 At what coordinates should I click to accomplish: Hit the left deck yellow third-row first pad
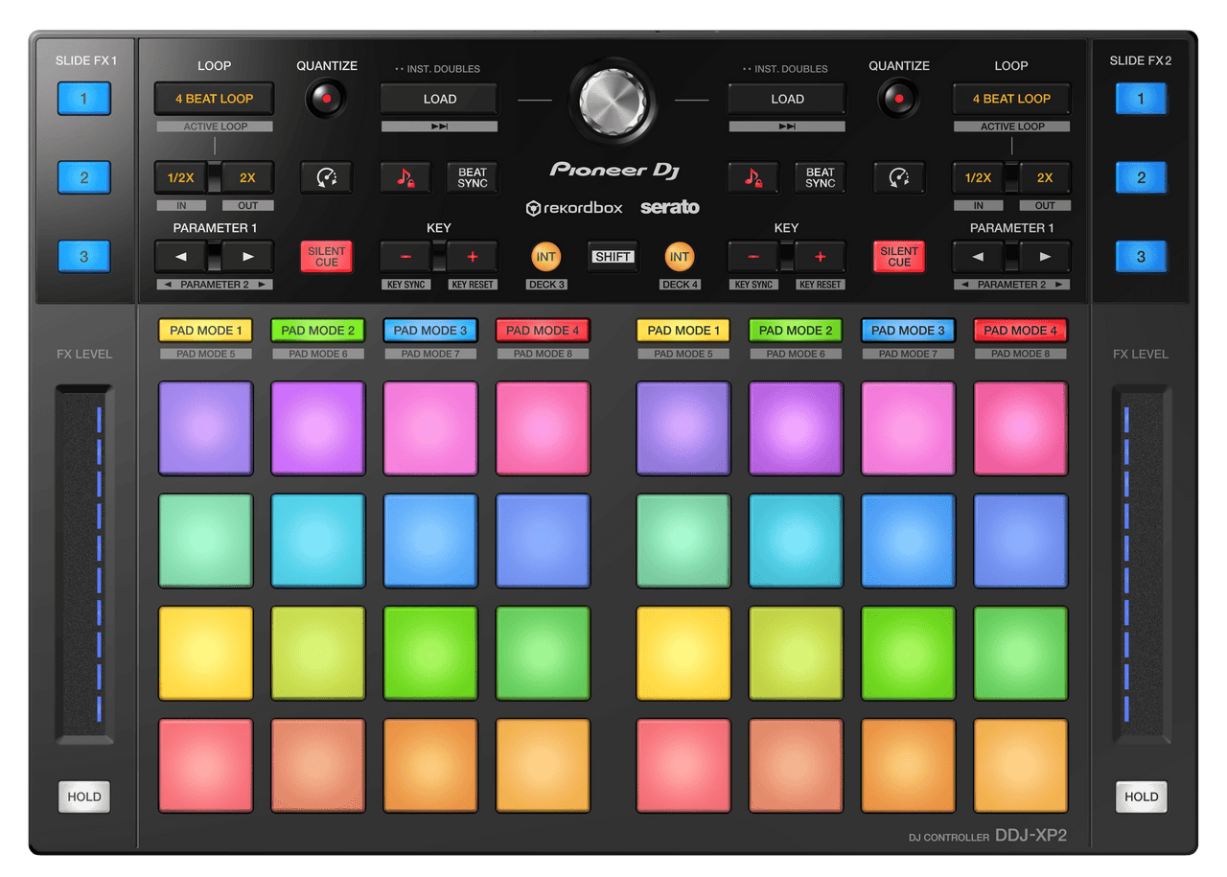[205, 653]
